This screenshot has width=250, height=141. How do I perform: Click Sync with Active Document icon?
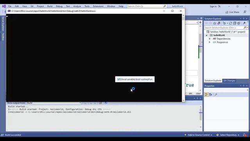[x=230, y=23]
